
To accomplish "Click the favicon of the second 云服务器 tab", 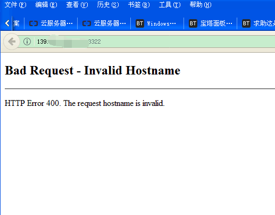I will 87,23.
